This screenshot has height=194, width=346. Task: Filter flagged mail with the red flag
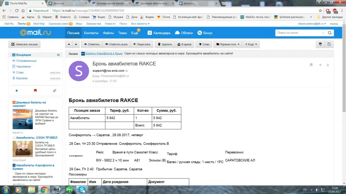pos(35,90)
